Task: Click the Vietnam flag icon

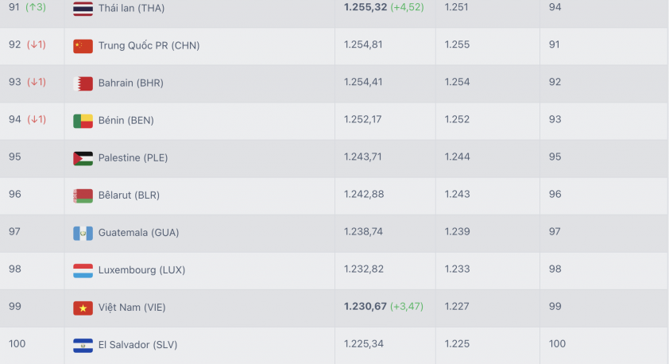Action: (83, 308)
